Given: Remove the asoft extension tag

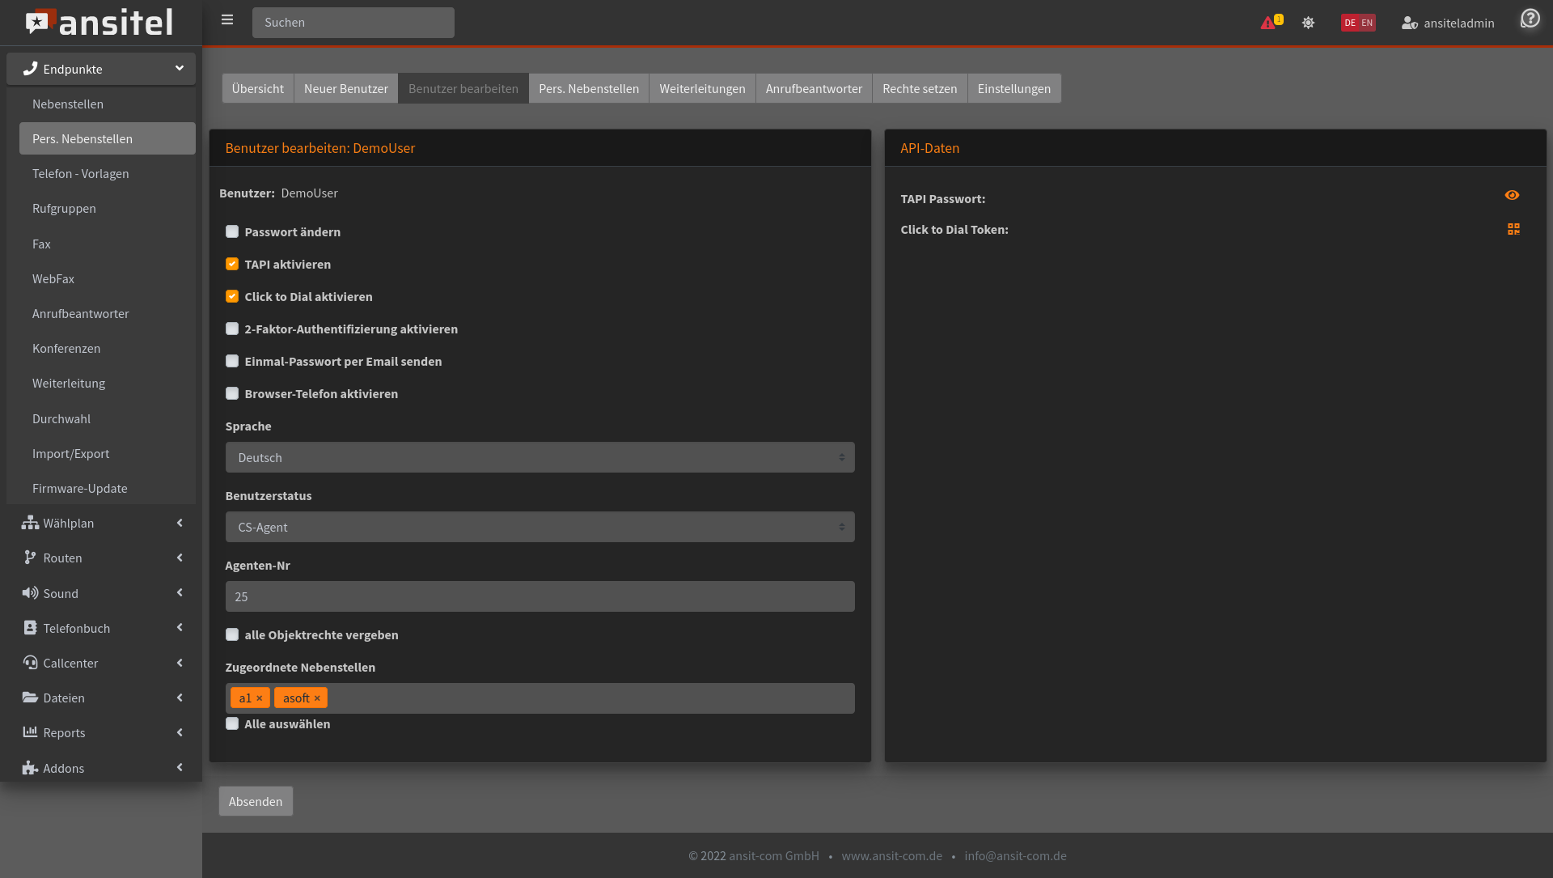Looking at the screenshot, I should point(317,698).
